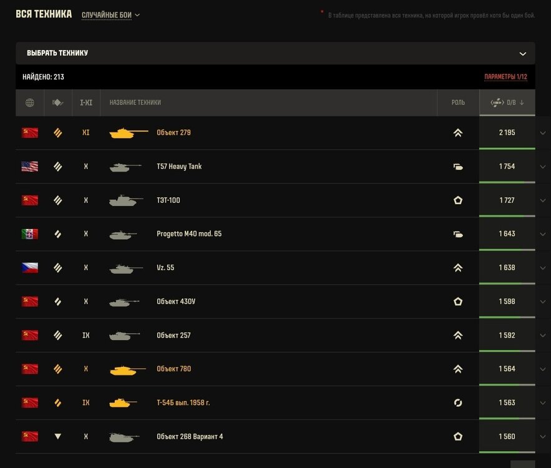Click pentagon role icon for ТЗТ-100
Viewport: 551px width, 468px height.
point(458,200)
